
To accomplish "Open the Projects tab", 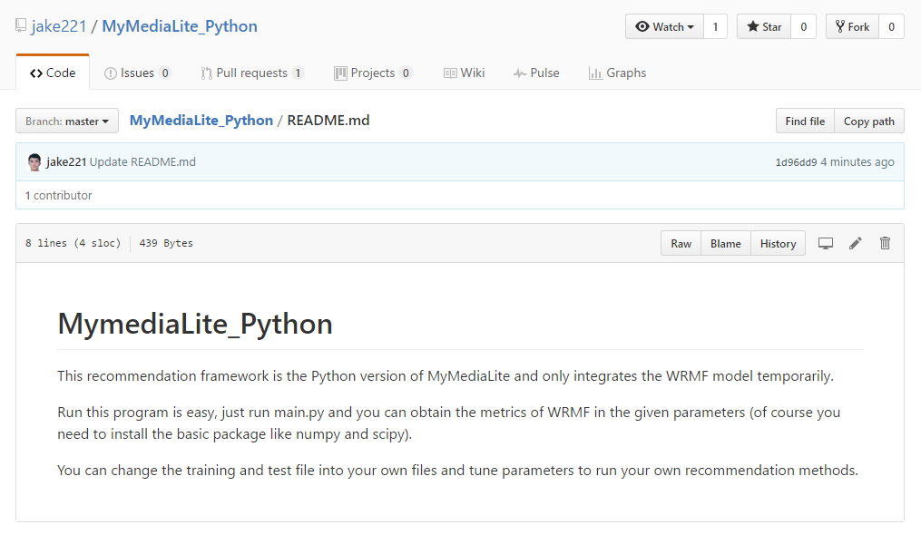I will pyautogui.click(x=373, y=73).
